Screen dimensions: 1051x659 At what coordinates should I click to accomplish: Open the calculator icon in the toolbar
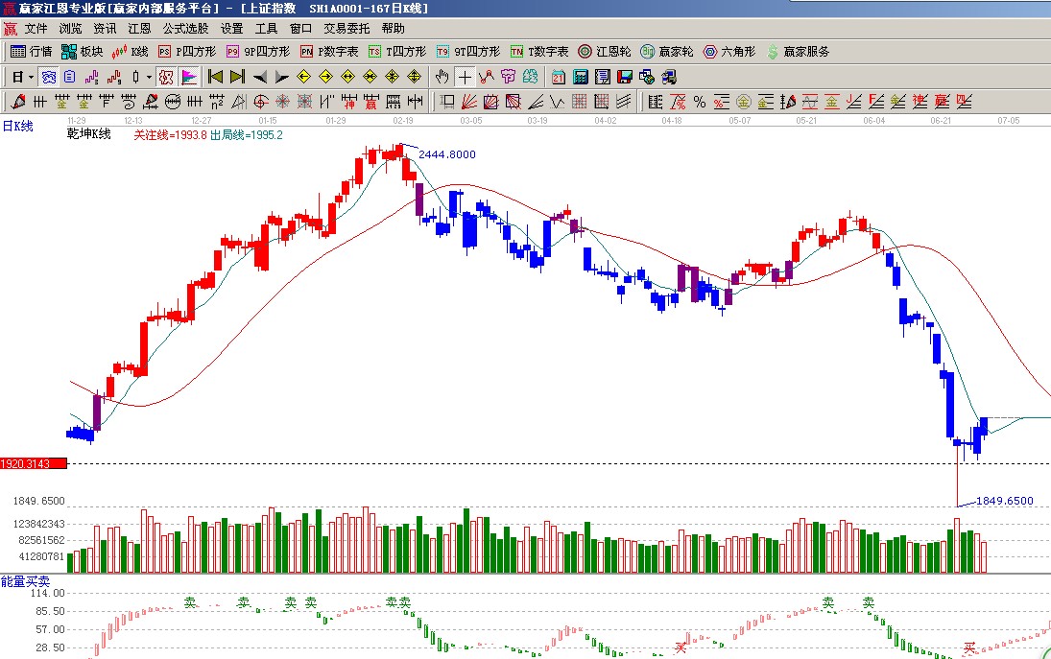coord(581,77)
